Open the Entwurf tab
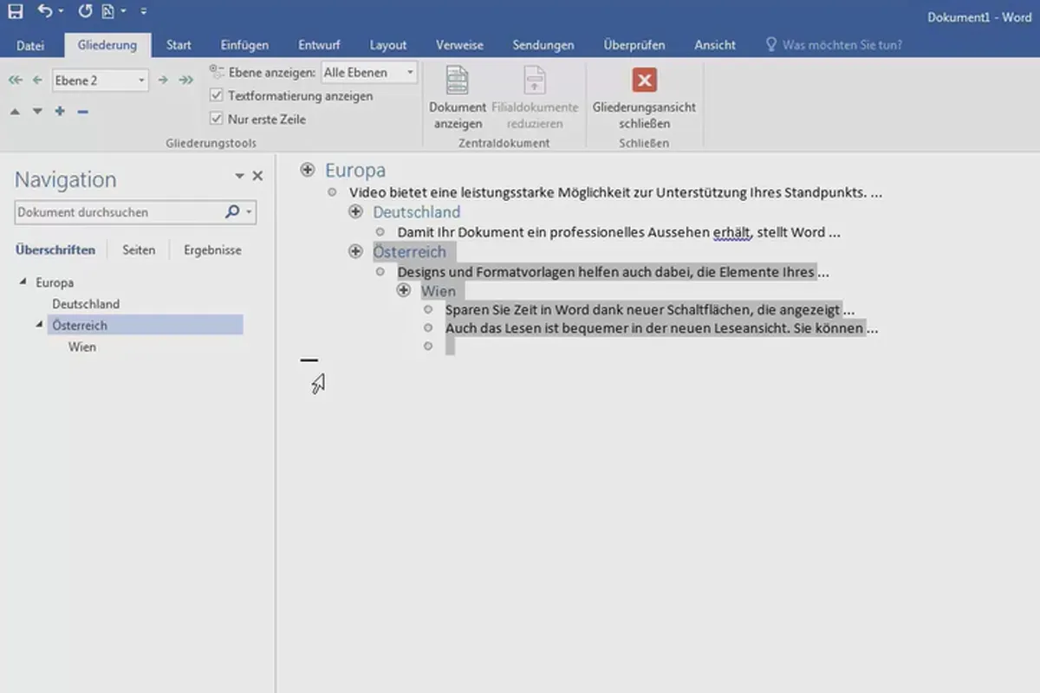 (x=319, y=45)
